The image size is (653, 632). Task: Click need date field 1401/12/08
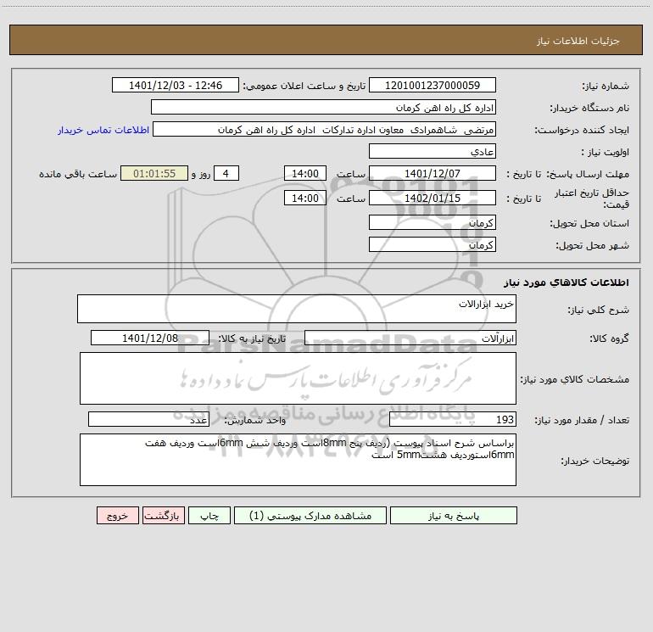coord(150,338)
